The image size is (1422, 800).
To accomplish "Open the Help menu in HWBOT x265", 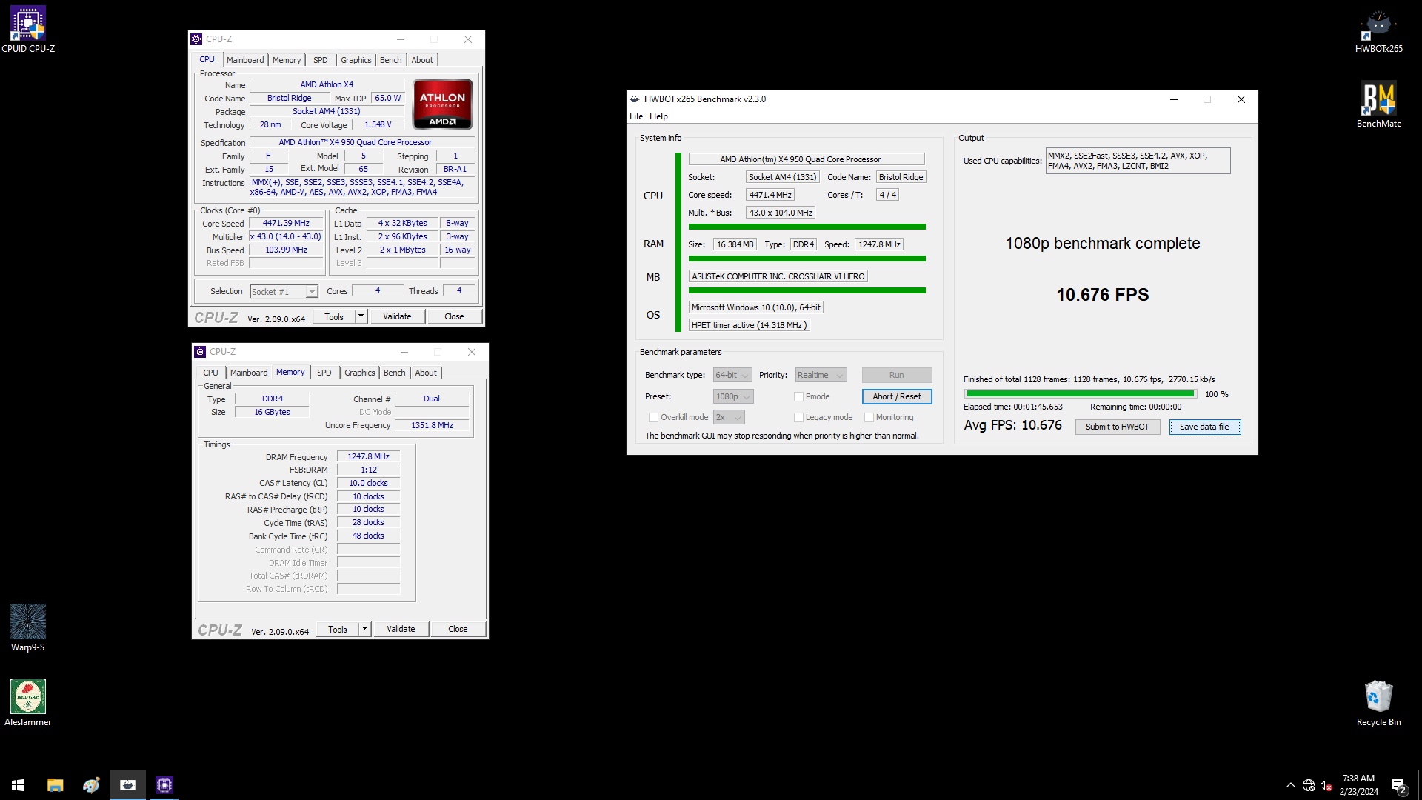I will click(658, 116).
